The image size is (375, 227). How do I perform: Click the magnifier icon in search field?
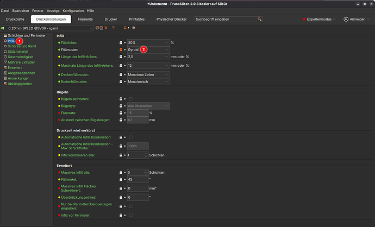point(260,19)
